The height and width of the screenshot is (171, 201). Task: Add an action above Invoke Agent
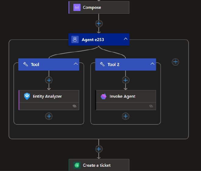125,80
